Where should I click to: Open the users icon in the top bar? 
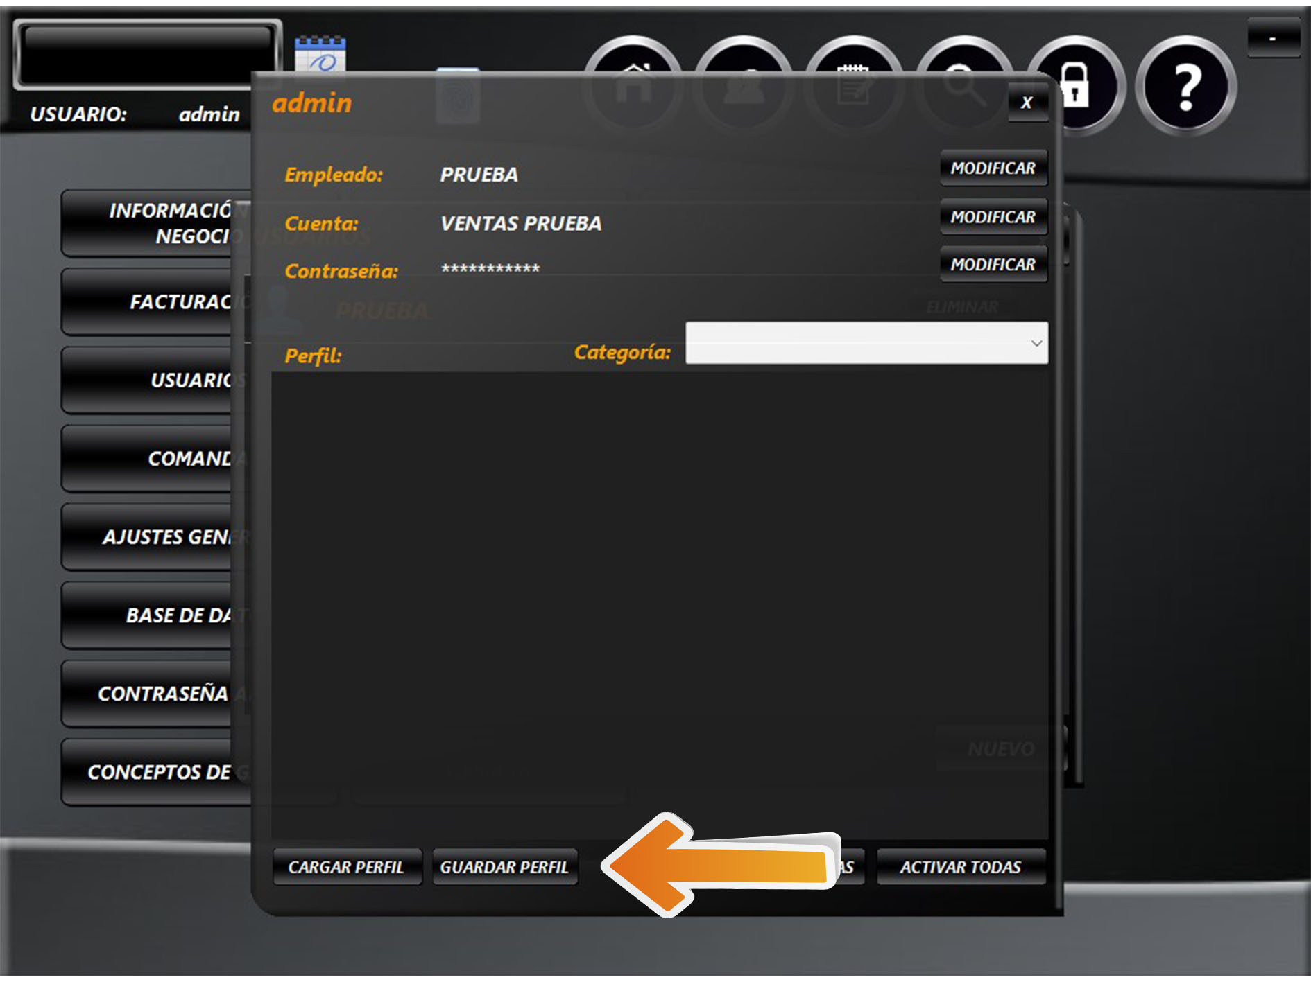tap(742, 55)
